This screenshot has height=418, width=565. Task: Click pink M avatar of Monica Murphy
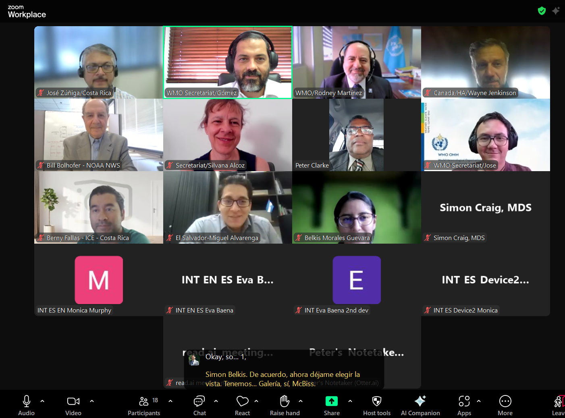[99, 280]
